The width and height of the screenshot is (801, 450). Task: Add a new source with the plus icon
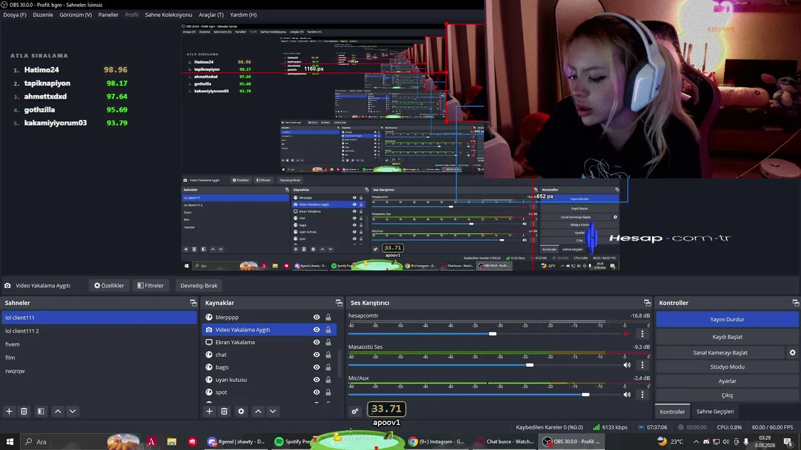click(209, 411)
